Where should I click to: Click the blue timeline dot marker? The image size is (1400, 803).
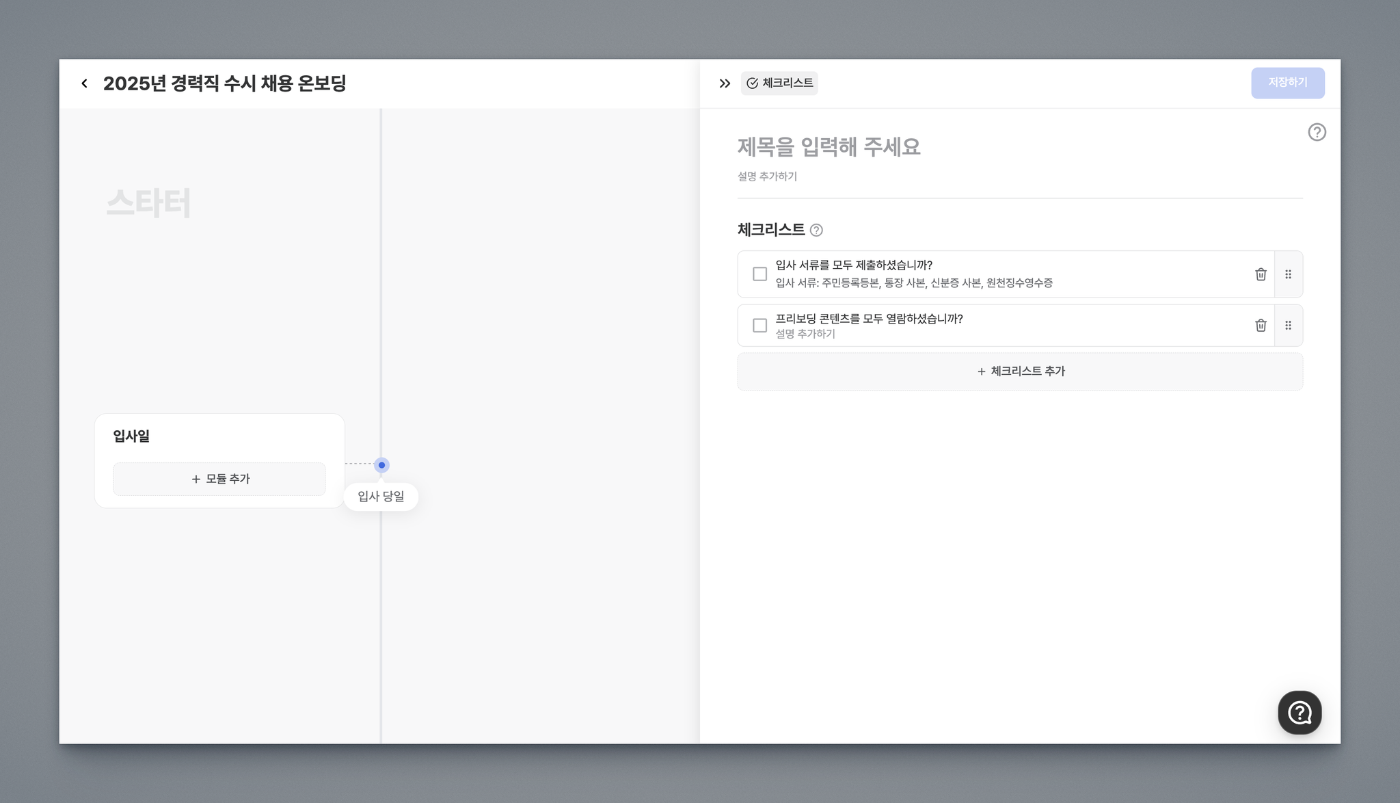381,465
